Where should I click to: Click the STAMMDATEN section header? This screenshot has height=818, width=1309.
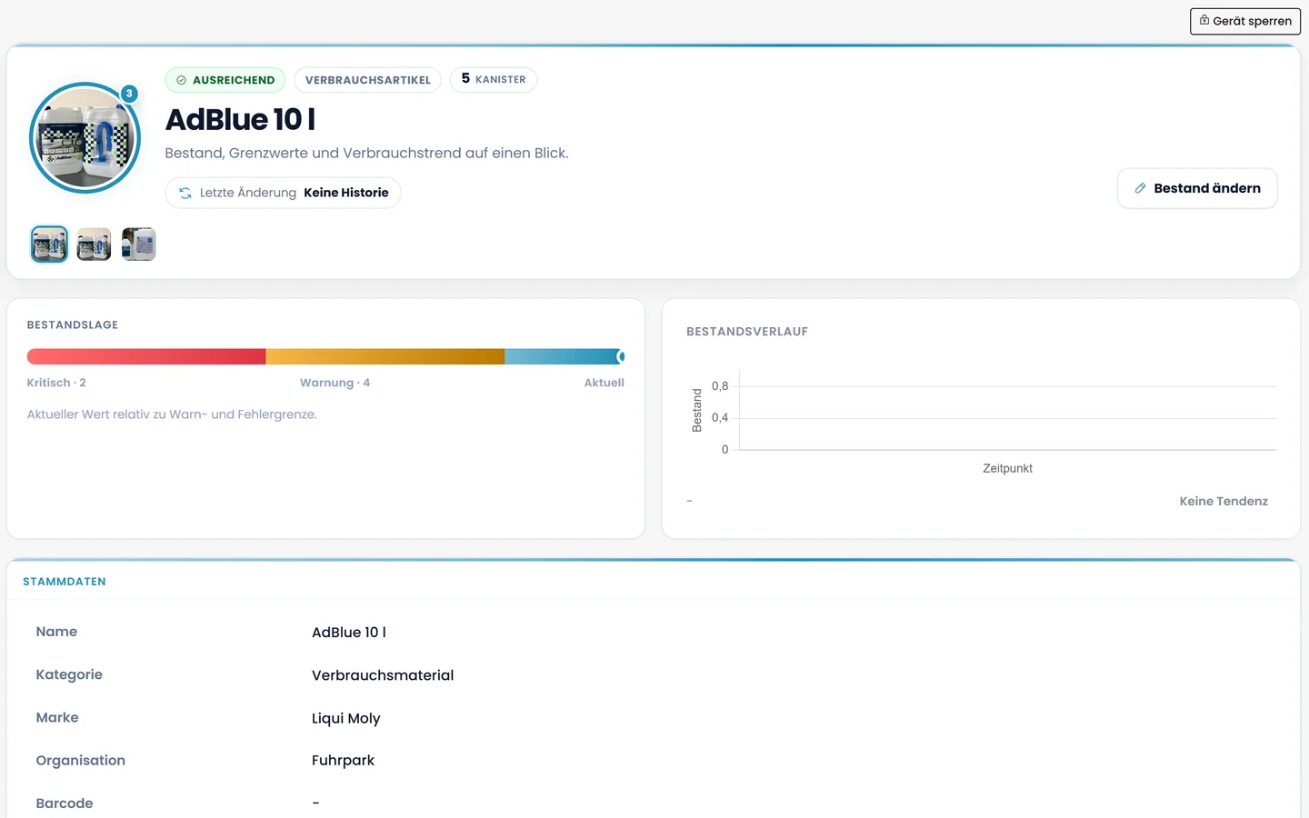coord(65,582)
